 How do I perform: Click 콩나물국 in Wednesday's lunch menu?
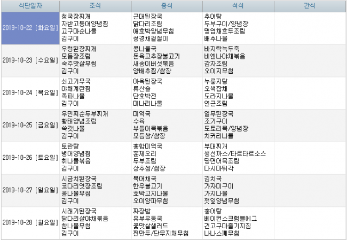(144, 49)
